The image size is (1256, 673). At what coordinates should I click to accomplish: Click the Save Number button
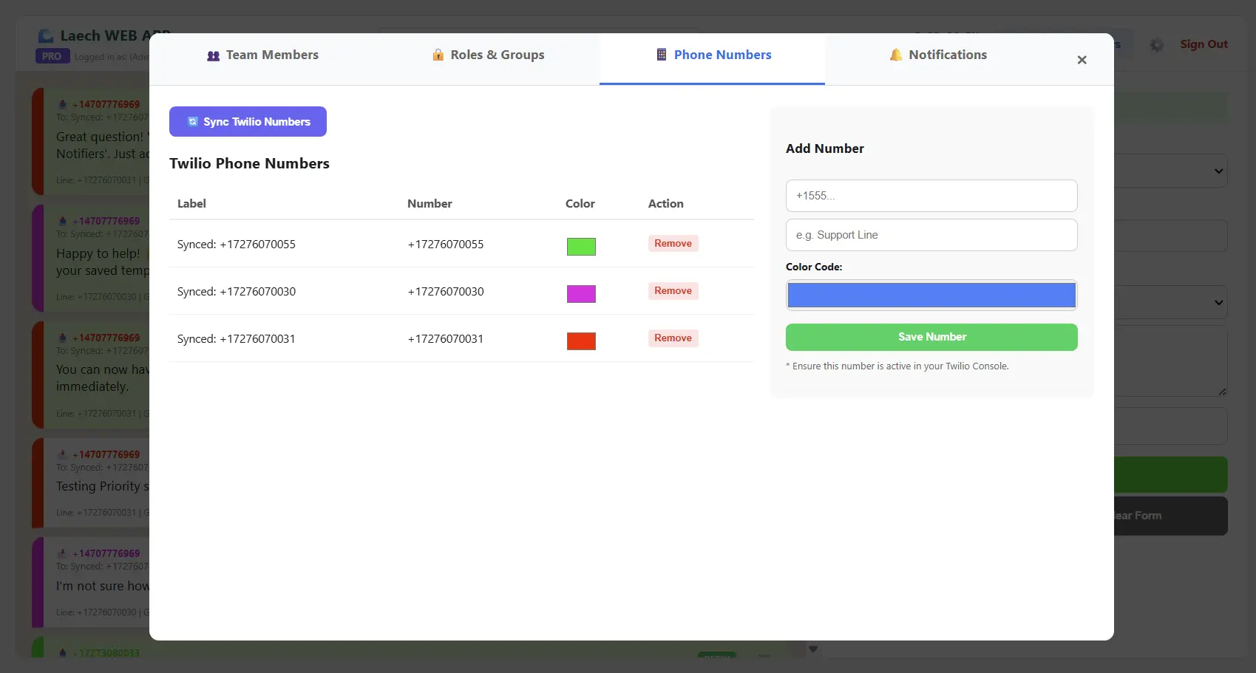pyautogui.click(x=931, y=337)
